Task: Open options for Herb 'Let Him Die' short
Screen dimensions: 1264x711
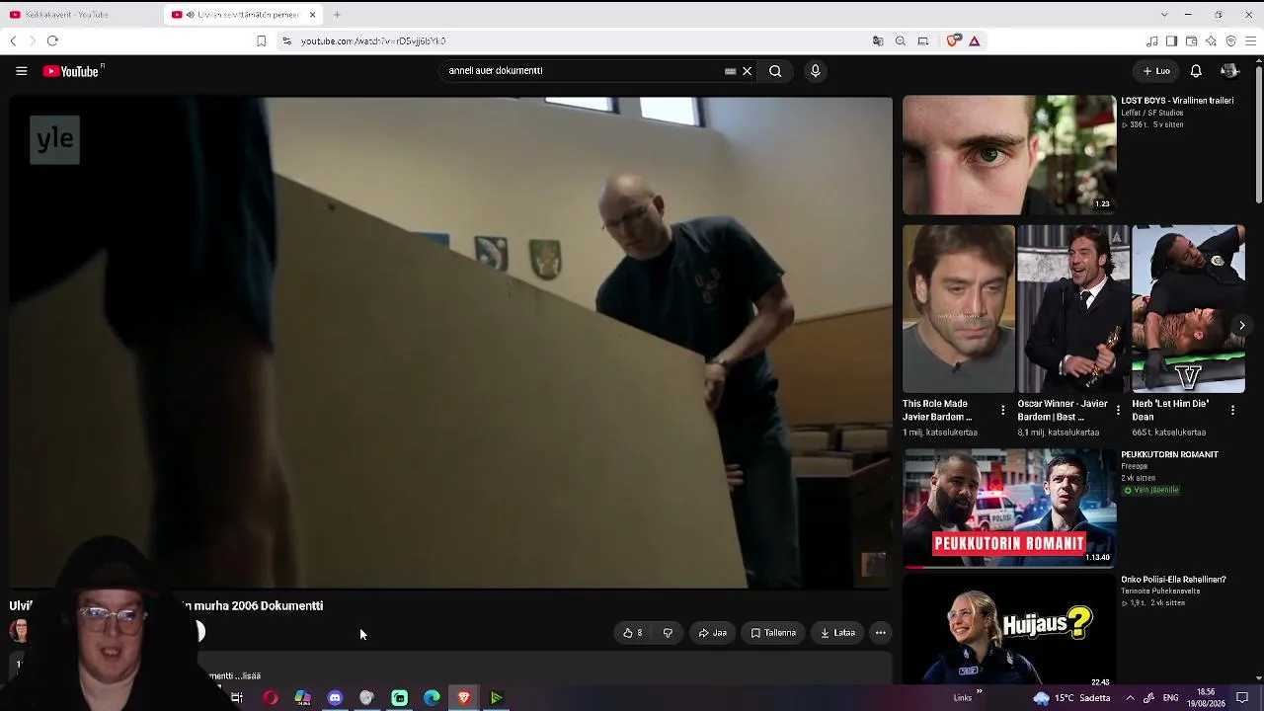Action: pos(1232,410)
